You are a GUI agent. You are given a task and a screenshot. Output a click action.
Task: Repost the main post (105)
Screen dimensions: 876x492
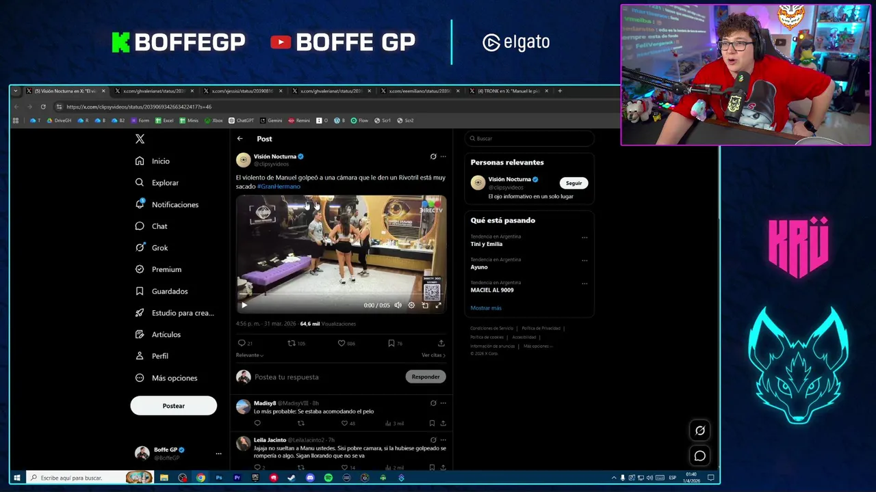296,343
